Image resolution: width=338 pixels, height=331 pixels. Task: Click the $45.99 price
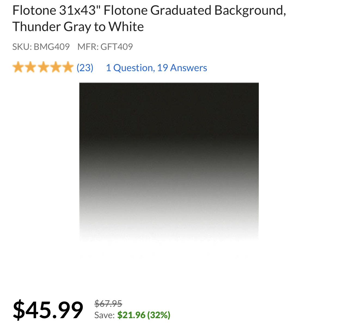tap(48, 309)
